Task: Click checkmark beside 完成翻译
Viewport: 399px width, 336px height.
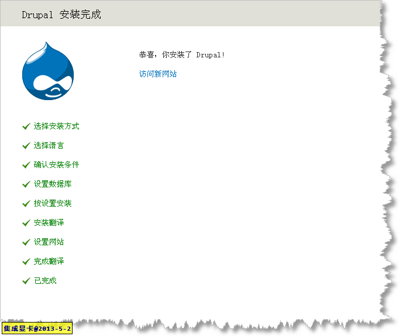Action: pos(26,262)
